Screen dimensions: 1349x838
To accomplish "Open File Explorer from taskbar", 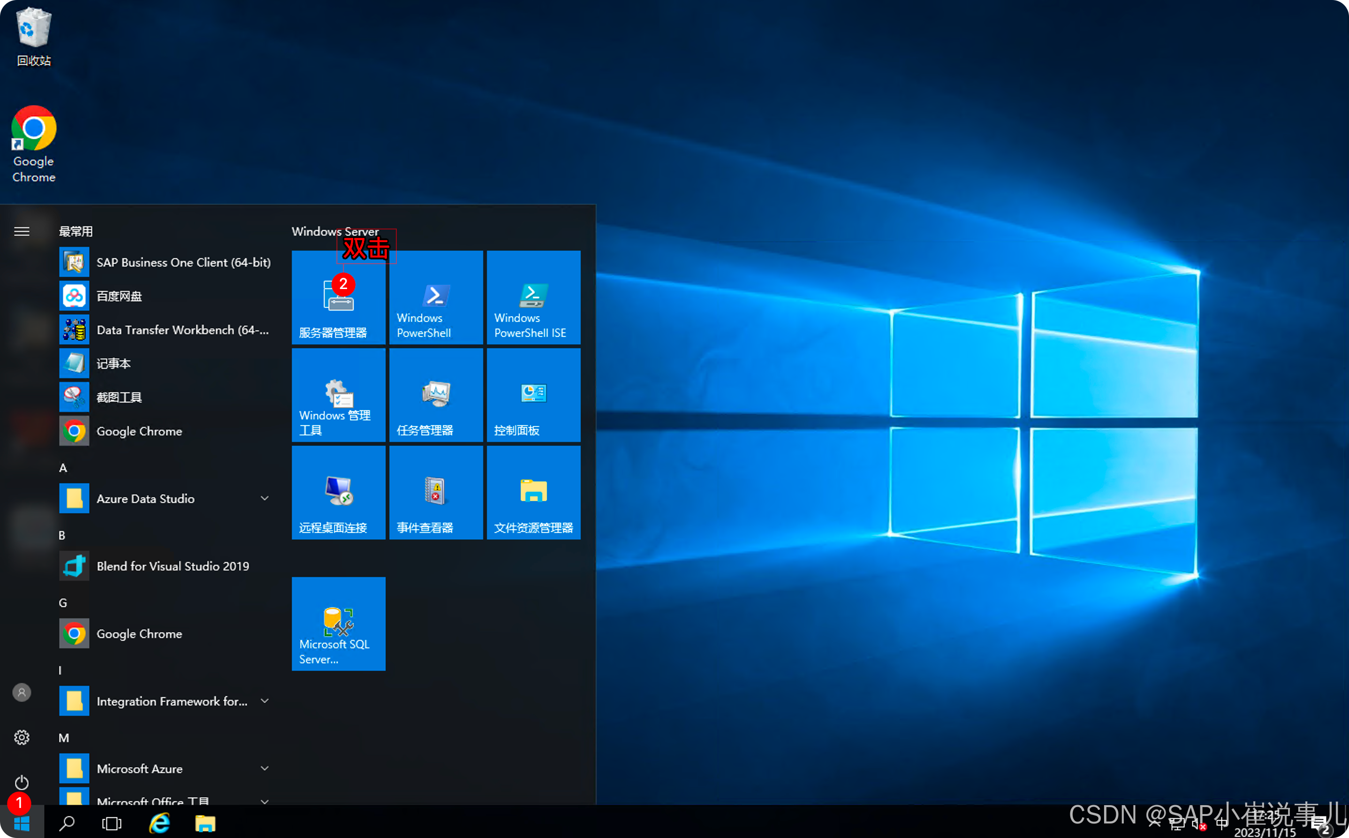I will [x=205, y=823].
